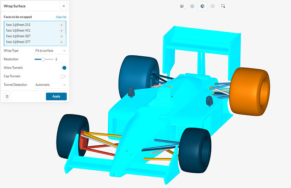Open the render mode cube menu
291x188 pixels.
[182, 6]
